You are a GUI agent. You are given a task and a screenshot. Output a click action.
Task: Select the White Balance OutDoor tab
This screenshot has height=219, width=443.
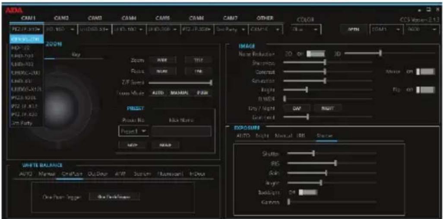click(x=97, y=174)
